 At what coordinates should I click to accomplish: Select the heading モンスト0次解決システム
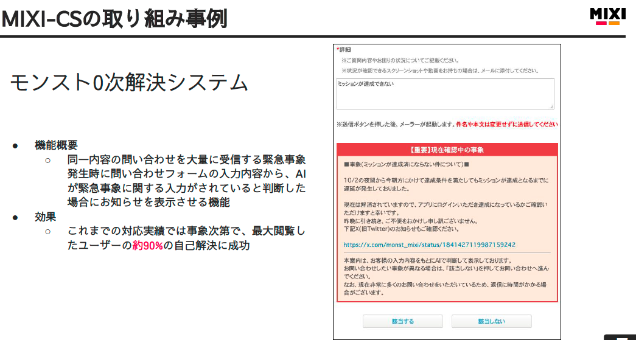click(x=128, y=83)
